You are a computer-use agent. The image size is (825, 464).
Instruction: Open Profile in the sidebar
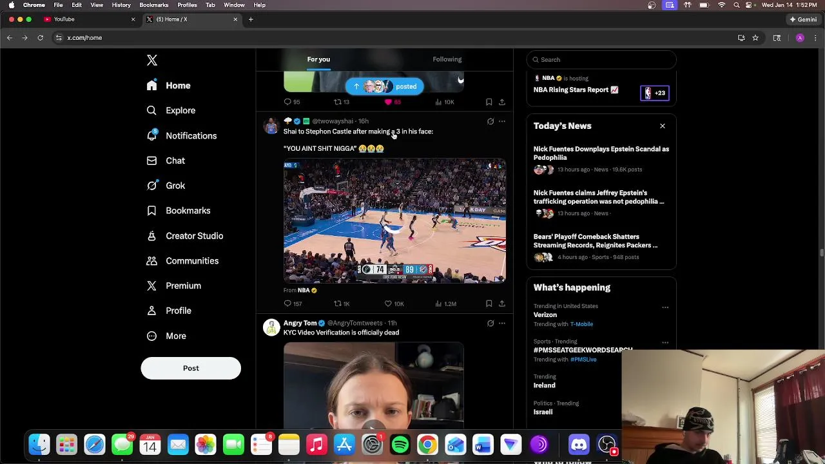coord(169,311)
